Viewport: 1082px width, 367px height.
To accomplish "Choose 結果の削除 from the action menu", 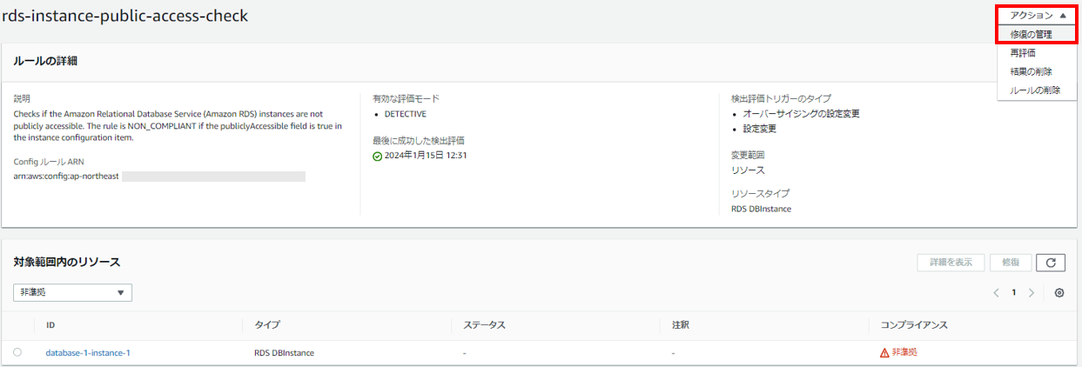I will [x=1038, y=71].
